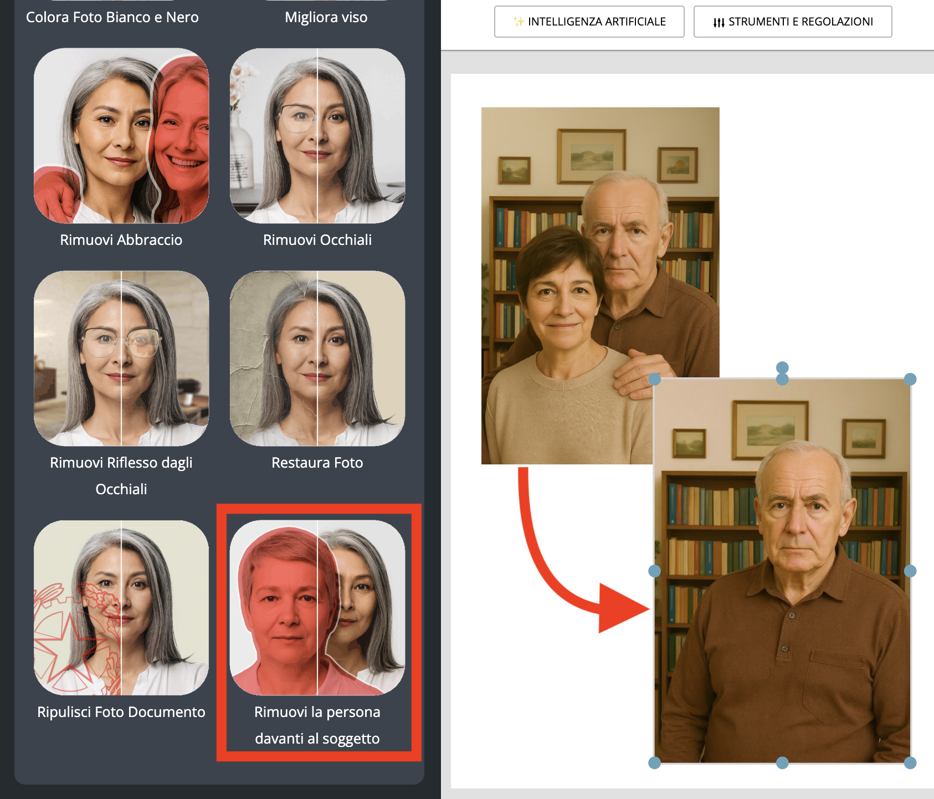Click the sparkle icon in Intelligenza Artificiale
This screenshot has height=799, width=934.
(519, 22)
